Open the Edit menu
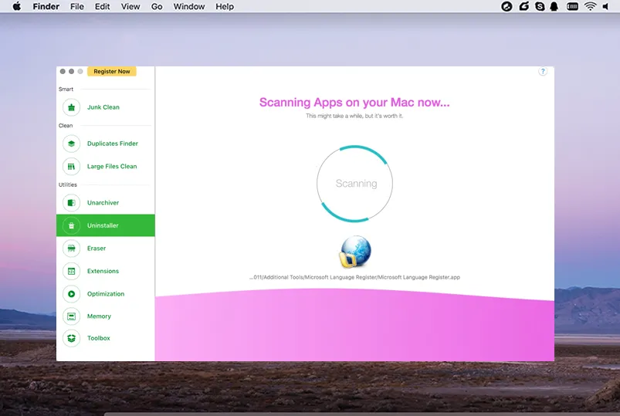Image resolution: width=620 pixels, height=416 pixels. [x=102, y=7]
